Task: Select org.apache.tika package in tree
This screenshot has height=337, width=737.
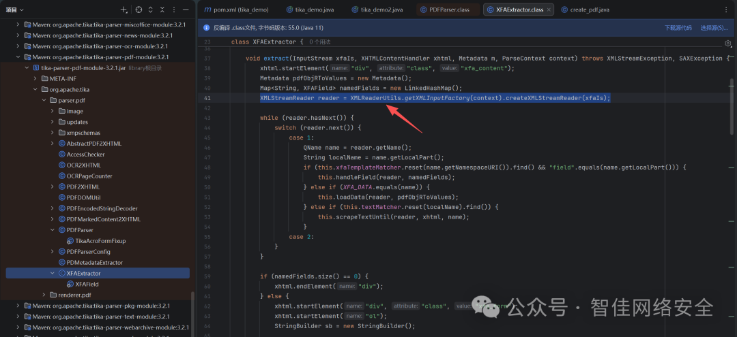Action: (x=70, y=89)
